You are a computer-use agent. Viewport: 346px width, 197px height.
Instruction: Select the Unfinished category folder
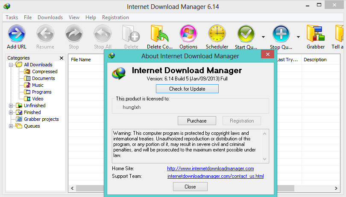coord(30,106)
